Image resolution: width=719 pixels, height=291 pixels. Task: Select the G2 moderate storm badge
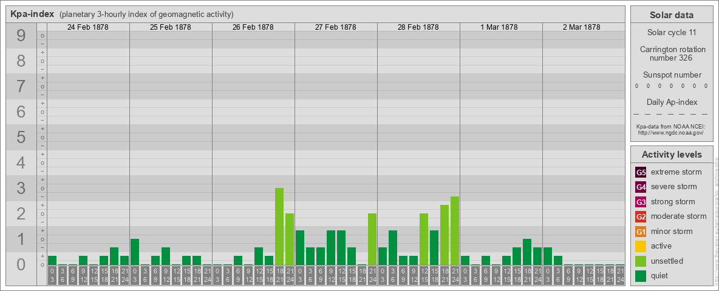pyautogui.click(x=641, y=216)
